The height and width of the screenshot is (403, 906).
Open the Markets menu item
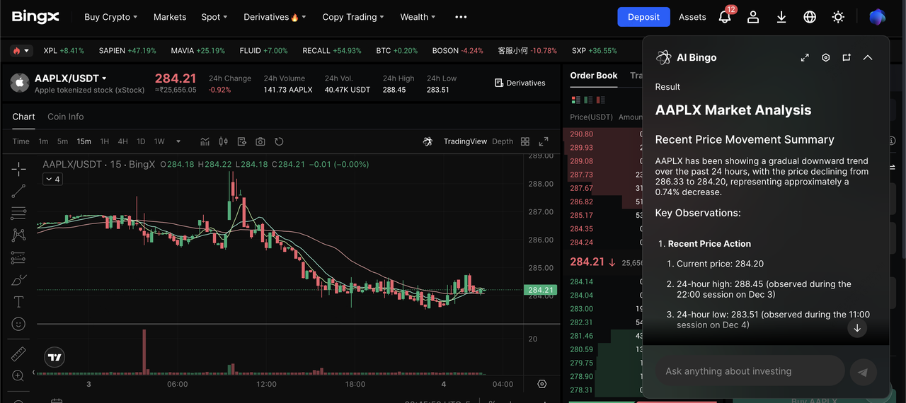point(170,17)
